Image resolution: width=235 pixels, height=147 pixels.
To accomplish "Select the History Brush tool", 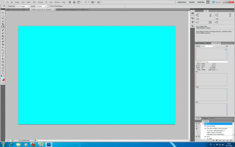I will coord(3,39).
